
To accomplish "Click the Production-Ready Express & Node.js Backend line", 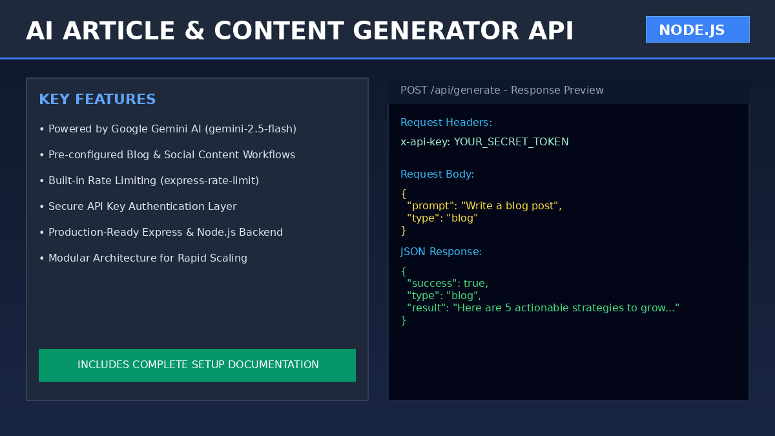I will coord(161,233).
